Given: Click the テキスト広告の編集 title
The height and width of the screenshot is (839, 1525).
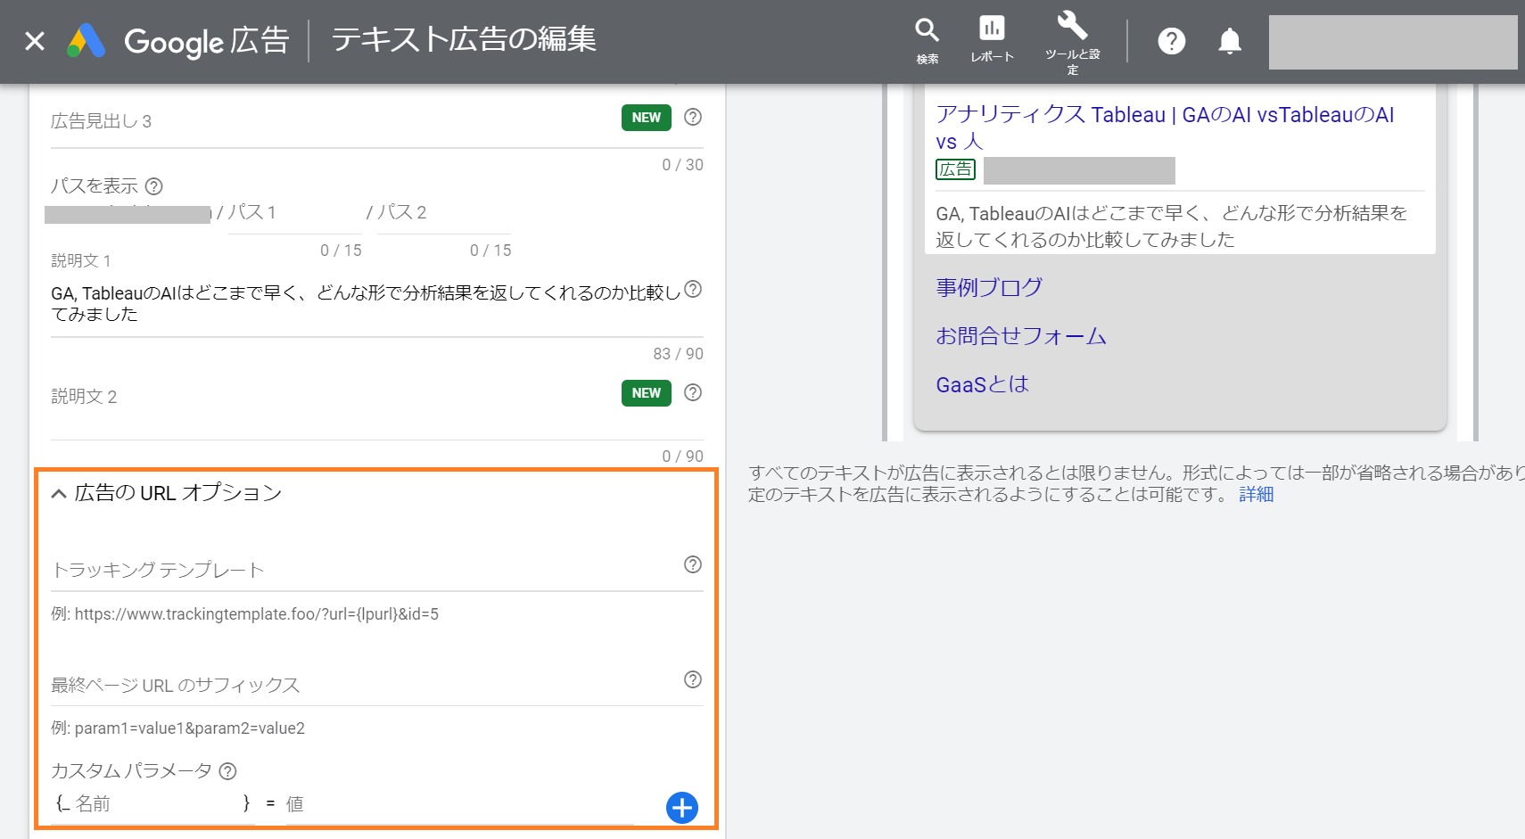Looking at the screenshot, I should pyautogui.click(x=464, y=40).
